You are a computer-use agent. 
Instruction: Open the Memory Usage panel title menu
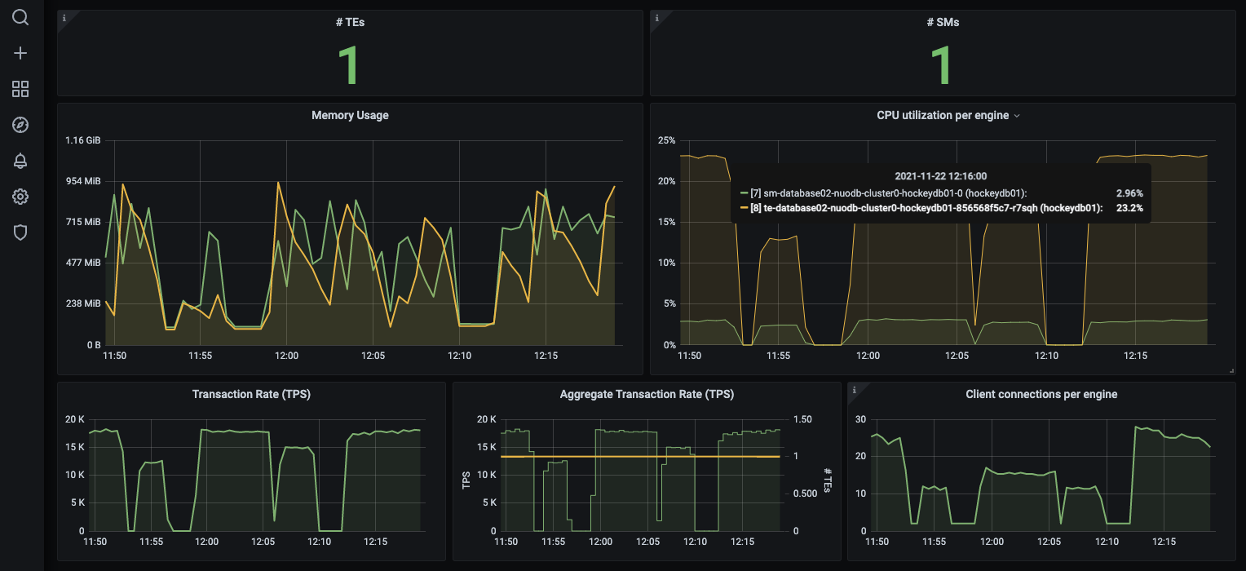click(x=350, y=116)
